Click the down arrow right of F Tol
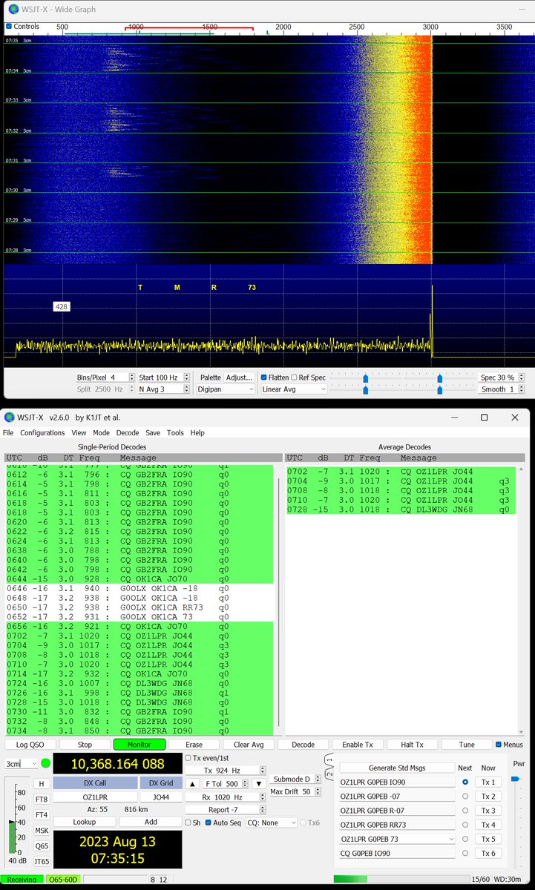The height and width of the screenshot is (890, 535). (x=259, y=784)
